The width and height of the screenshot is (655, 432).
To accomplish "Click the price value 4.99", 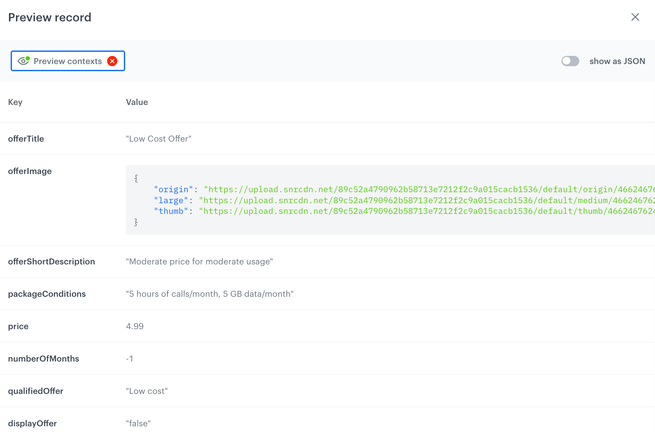I will coord(135,326).
